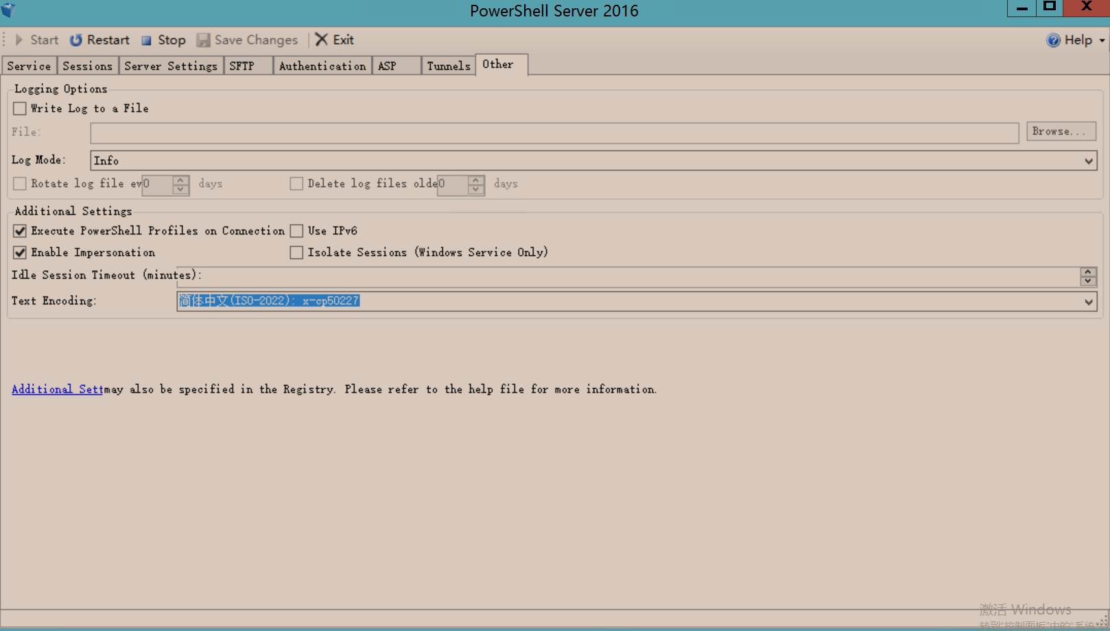This screenshot has width=1110, height=631.
Task: Increase Idle Session Timeout value
Action: pos(1088,272)
